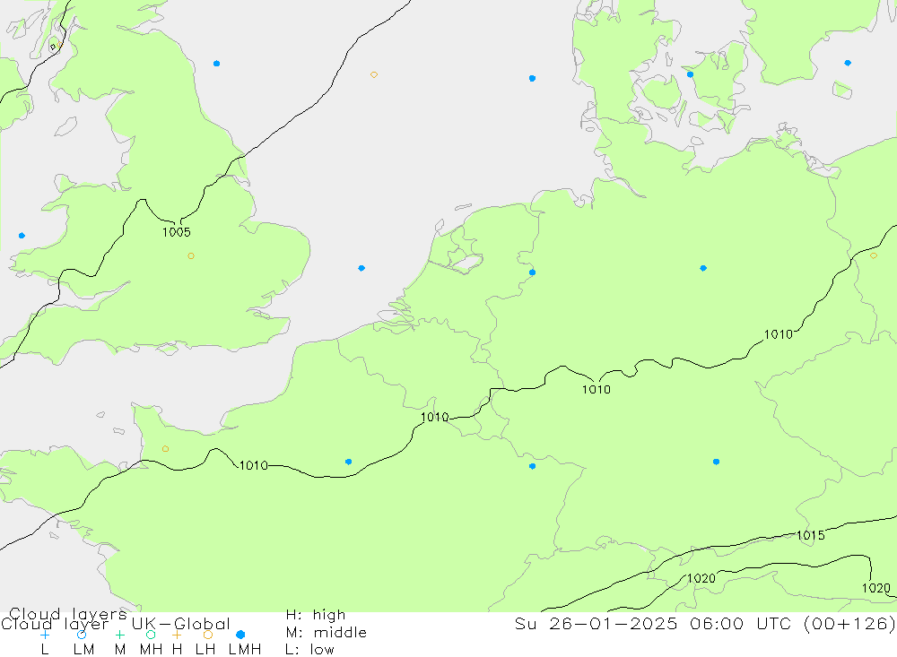897x657 pixels.
Task: Click the blue open-circle LM legend symbol
Action: coord(82,635)
